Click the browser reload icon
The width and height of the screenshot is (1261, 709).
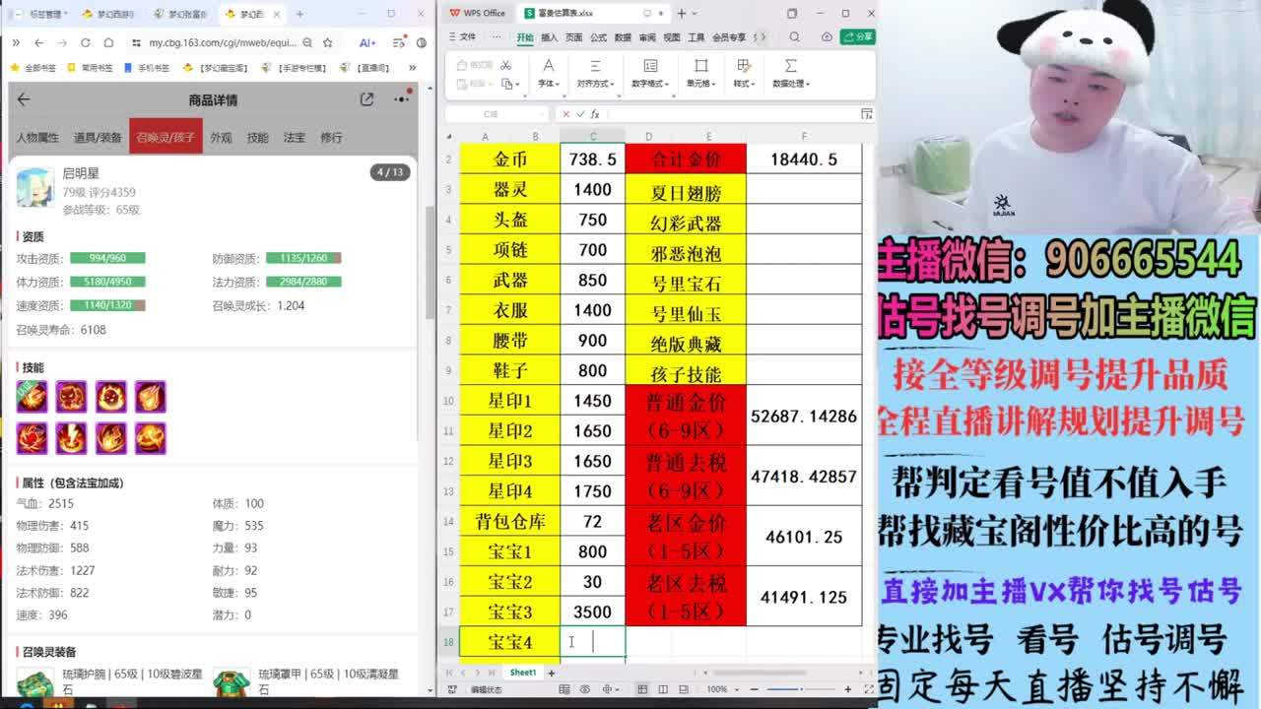pyautogui.click(x=86, y=43)
